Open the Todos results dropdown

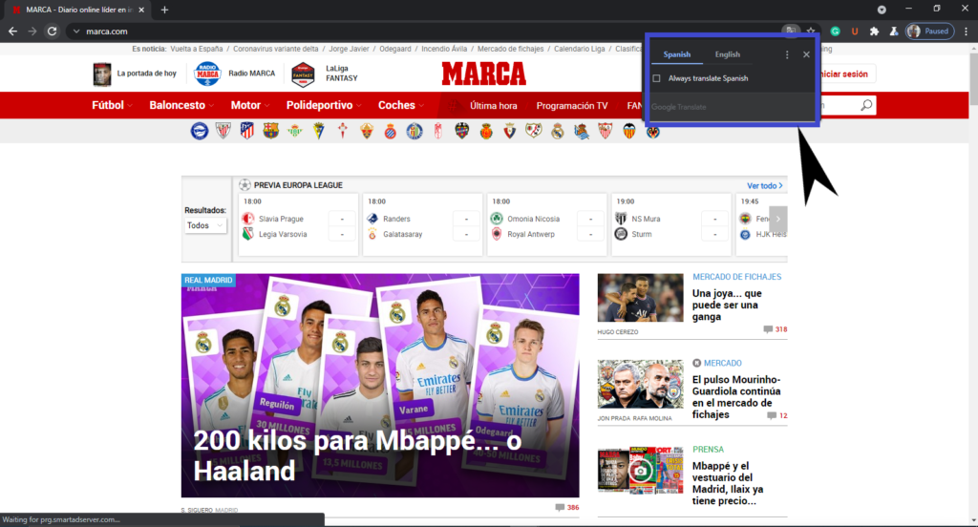pos(204,225)
